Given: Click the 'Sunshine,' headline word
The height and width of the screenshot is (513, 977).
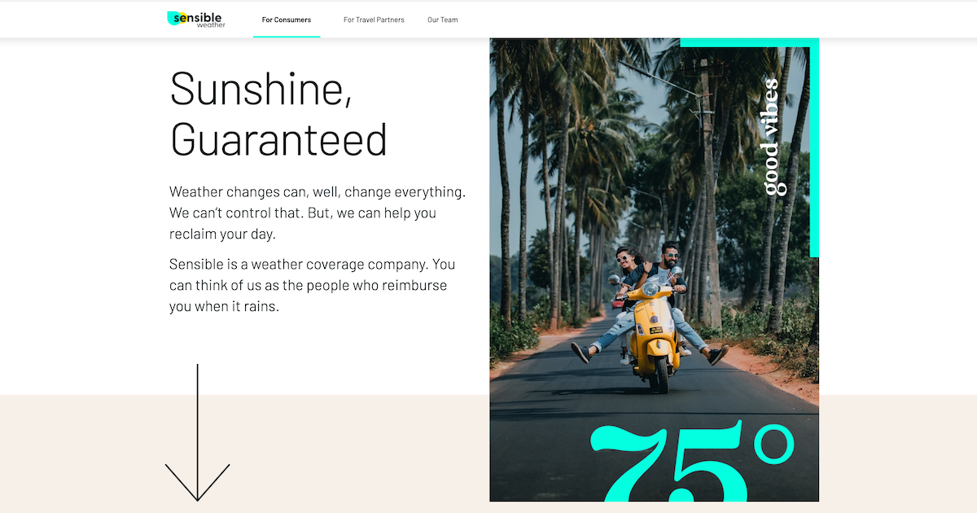Looking at the screenshot, I should tap(261, 88).
